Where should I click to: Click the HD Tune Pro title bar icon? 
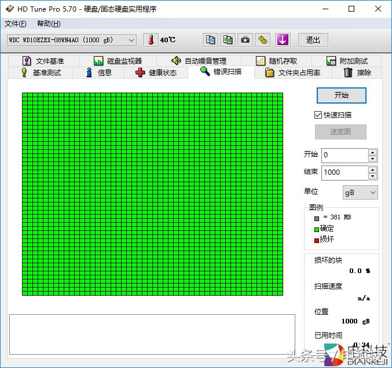10,9
